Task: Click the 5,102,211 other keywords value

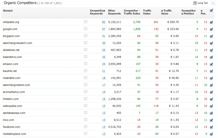Action: 115,22
